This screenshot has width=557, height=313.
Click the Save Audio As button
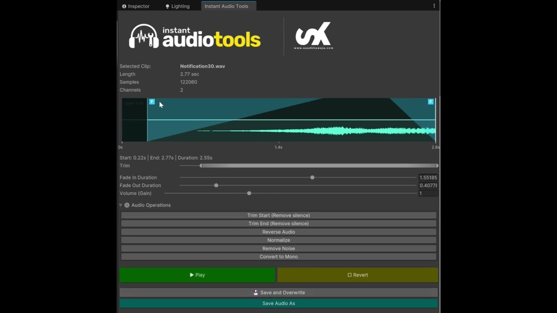point(278,303)
